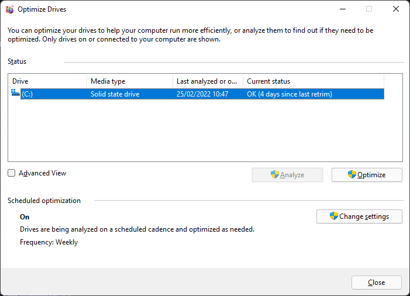410x296 pixels.
Task: Click the shield icon on Optimize button
Action: 352,174
